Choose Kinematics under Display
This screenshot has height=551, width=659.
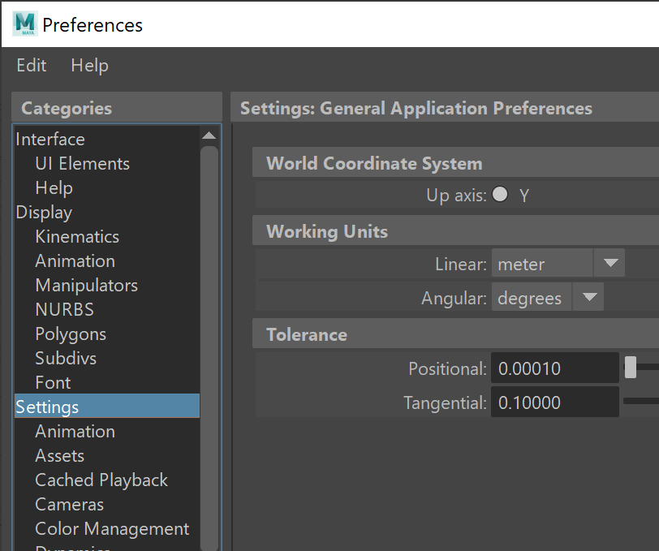coord(77,237)
